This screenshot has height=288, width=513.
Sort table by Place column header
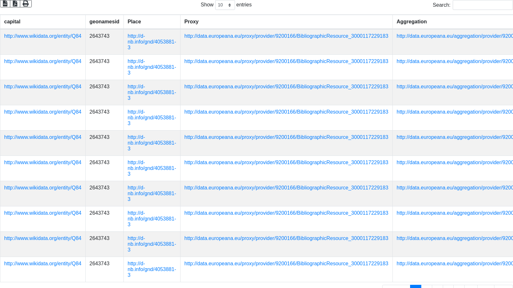134,21
